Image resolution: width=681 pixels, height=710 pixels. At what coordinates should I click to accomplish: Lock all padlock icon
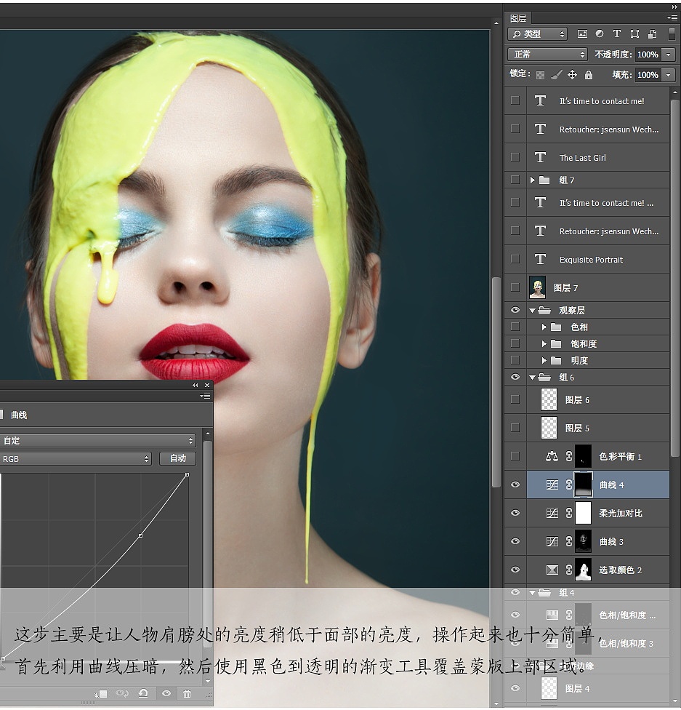click(x=588, y=75)
